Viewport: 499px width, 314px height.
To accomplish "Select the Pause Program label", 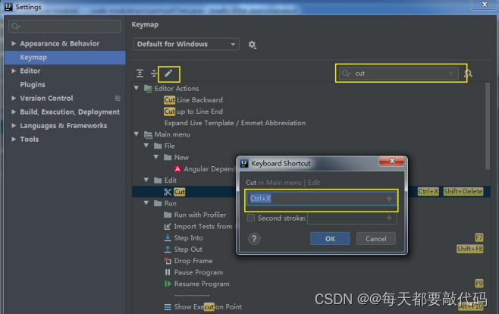I will point(198,272).
